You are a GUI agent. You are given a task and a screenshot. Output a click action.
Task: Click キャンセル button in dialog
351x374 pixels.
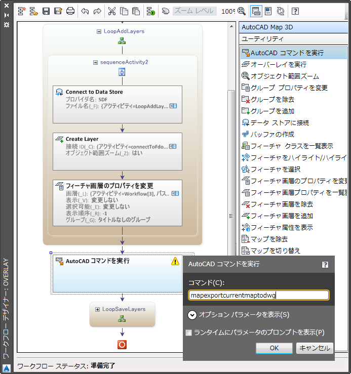coord(315,348)
